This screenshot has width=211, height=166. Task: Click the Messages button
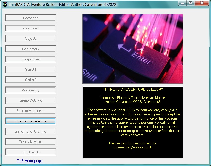[30, 28]
